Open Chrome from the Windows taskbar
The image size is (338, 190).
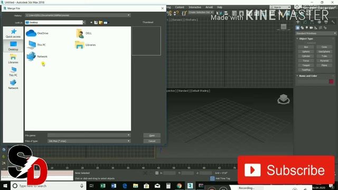pyautogui.click(x=179, y=186)
